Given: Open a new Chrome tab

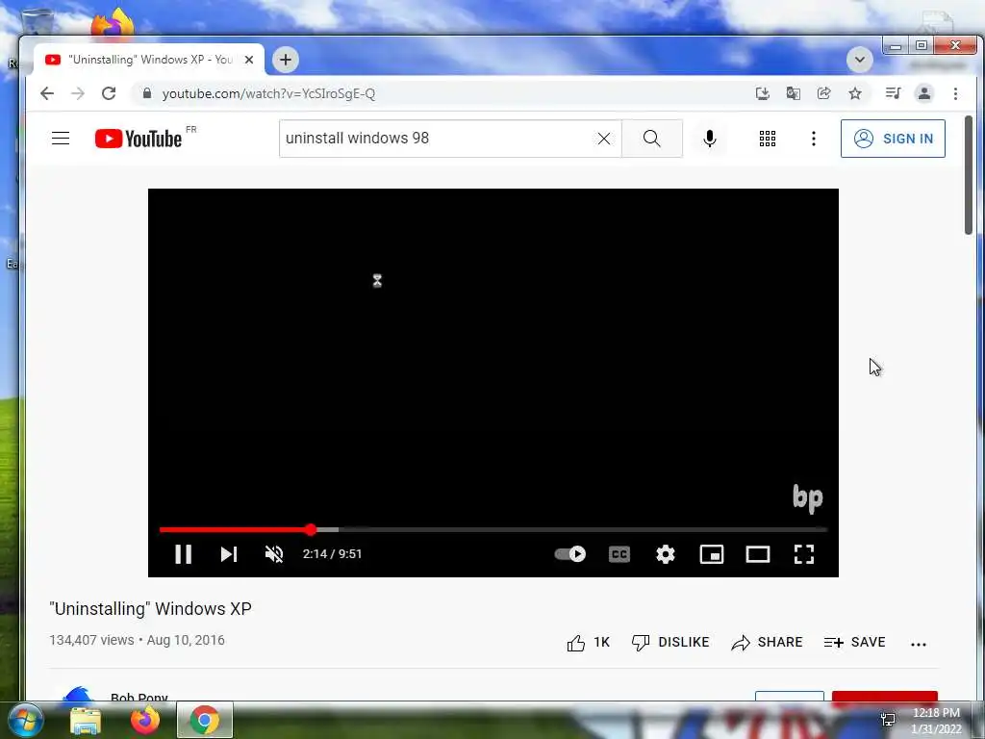Looking at the screenshot, I should point(285,60).
